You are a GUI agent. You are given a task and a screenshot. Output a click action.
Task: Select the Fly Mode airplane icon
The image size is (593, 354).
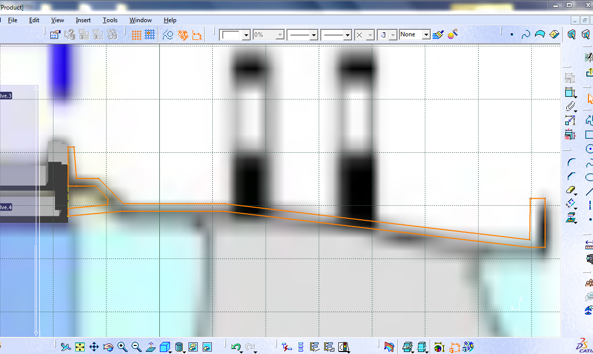click(66, 346)
